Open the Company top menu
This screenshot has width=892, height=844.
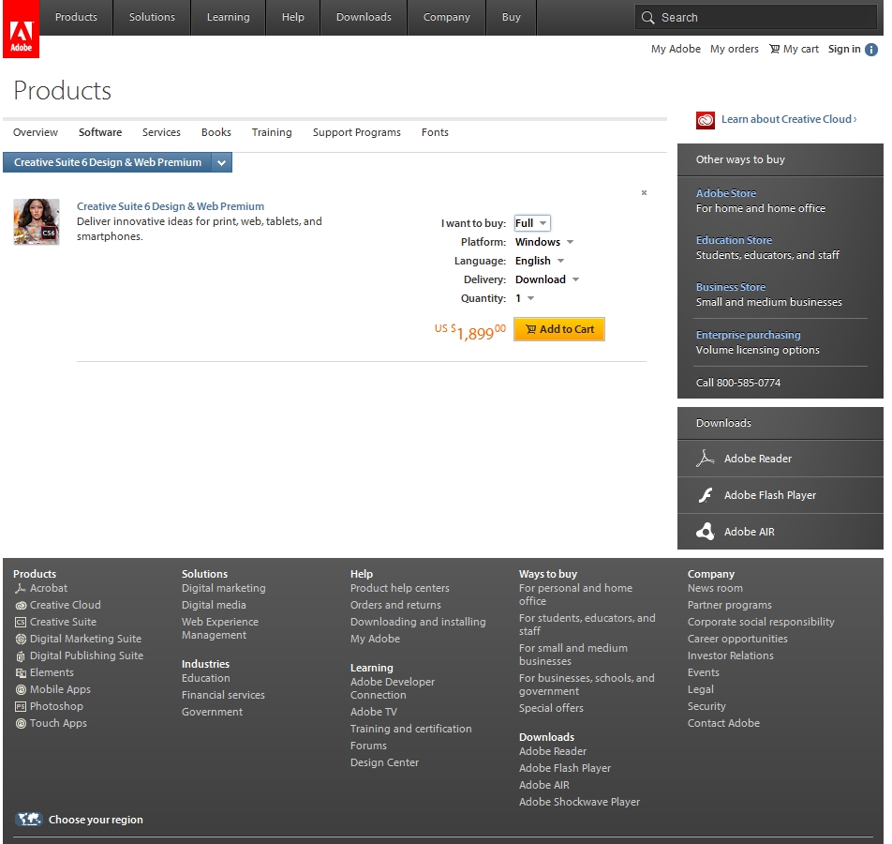pos(447,17)
